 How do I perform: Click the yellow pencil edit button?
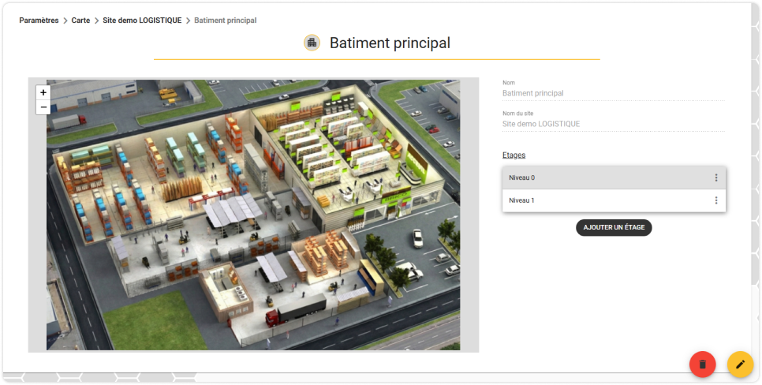coord(740,364)
